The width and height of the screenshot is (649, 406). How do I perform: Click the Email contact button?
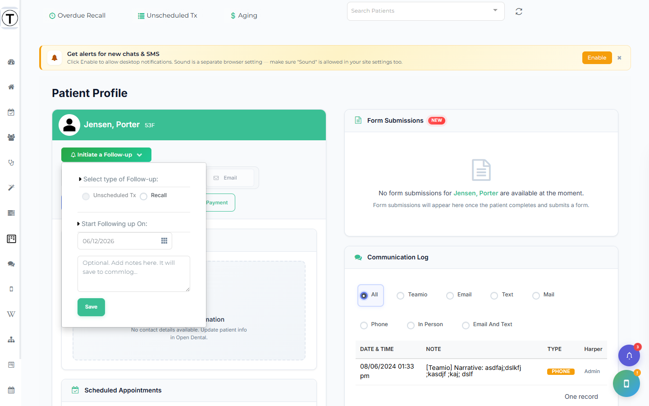[230, 178]
